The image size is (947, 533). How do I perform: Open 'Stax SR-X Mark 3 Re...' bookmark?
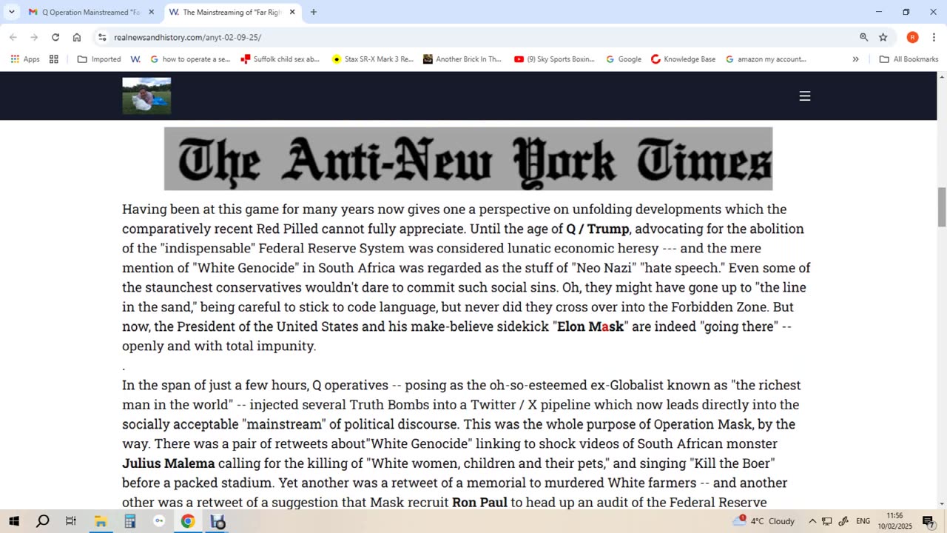373,59
